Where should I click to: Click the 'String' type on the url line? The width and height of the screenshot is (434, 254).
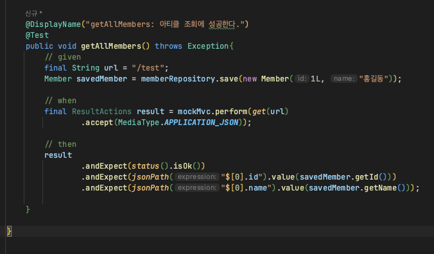85,68
